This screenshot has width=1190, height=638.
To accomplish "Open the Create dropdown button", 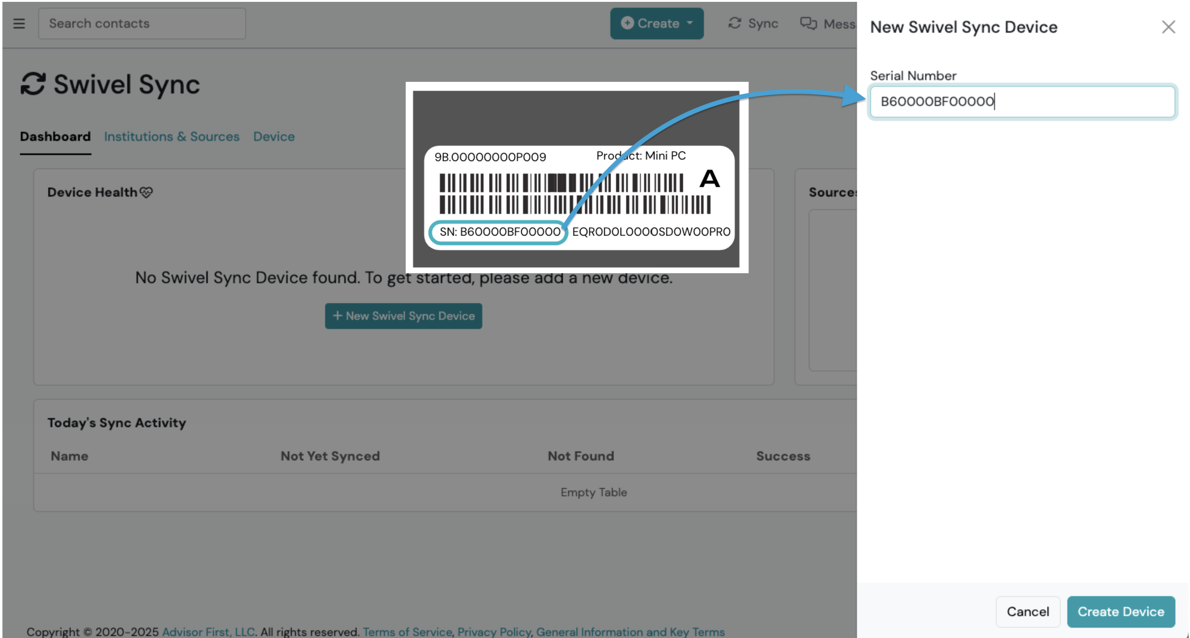I will (x=656, y=24).
